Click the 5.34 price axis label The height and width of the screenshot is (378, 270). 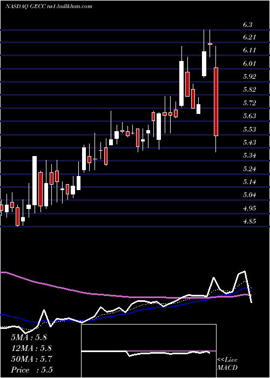[x=249, y=155]
